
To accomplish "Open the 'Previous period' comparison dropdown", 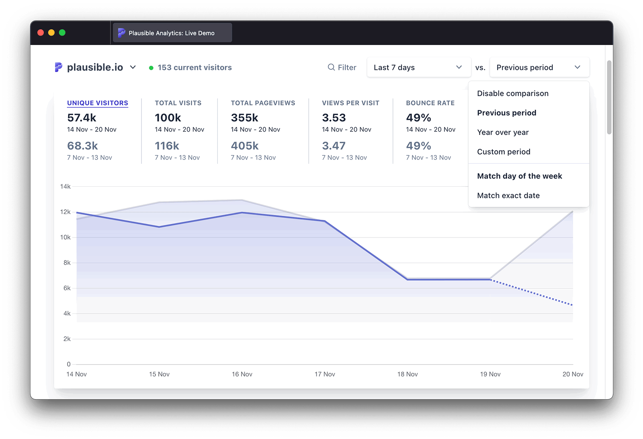I will pyautogui.click(x=539, y=67).
